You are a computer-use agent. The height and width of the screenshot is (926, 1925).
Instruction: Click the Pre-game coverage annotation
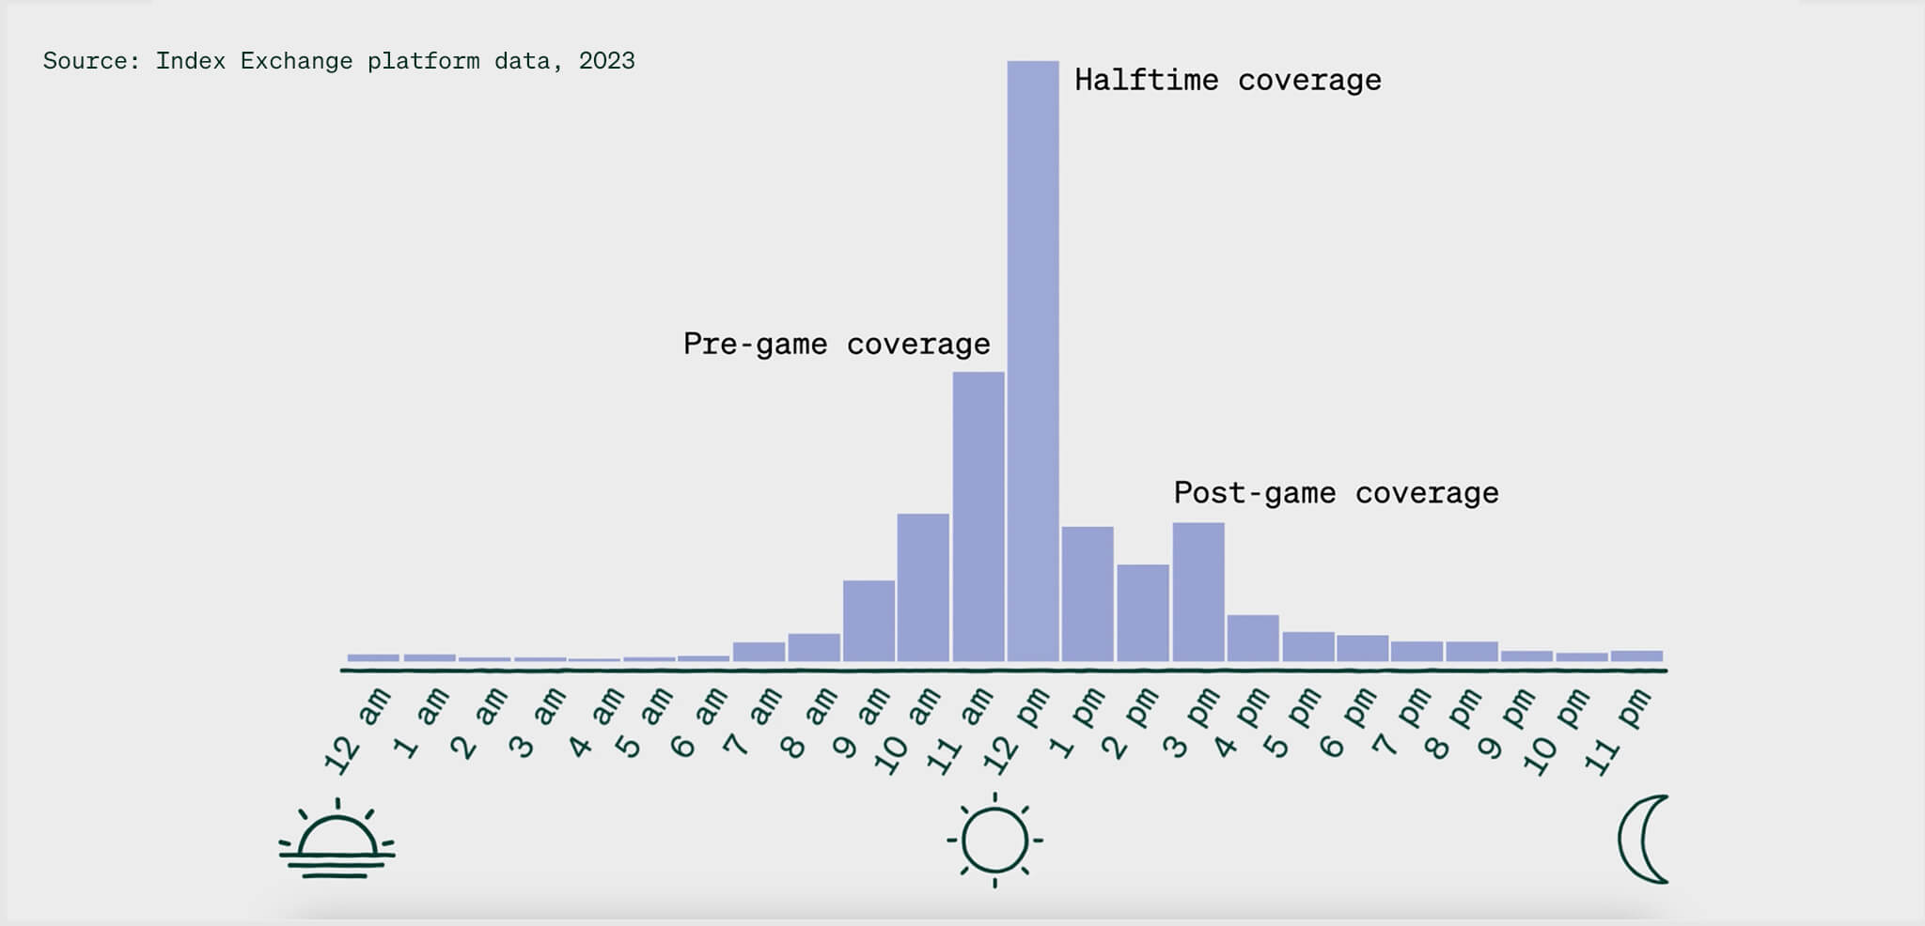coord(837,345)
